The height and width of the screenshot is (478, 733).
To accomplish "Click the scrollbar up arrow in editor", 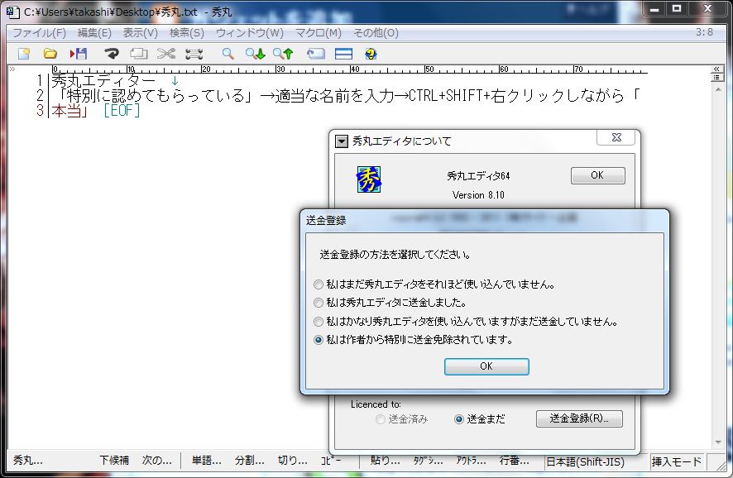I will 718,89.
